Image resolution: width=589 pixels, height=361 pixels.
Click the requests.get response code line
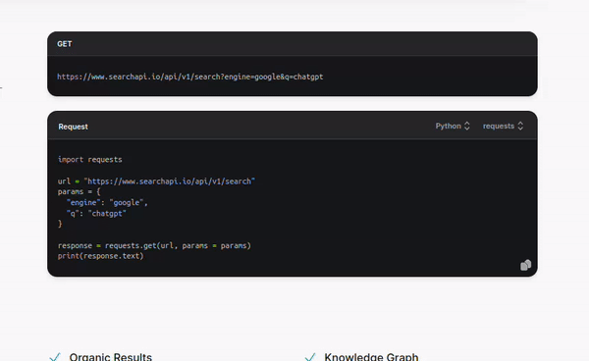154,246
